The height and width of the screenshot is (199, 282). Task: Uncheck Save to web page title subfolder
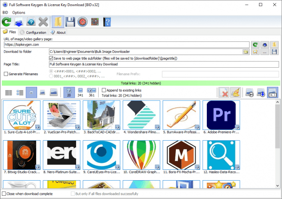[x=51, y=58]
